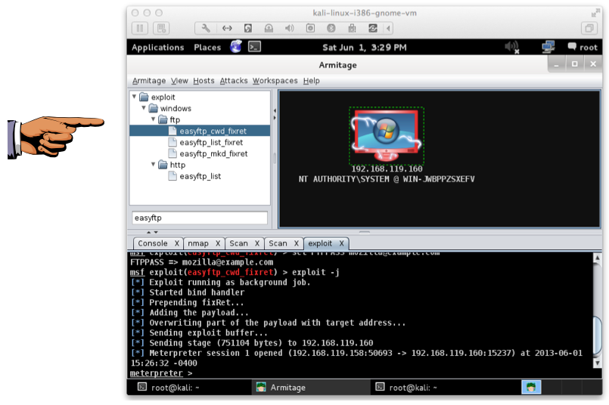Image resolution: width=609 pixels, height=405 pixels.
Task: Click the muted volume icon in panel
Action: pos(512,48)
